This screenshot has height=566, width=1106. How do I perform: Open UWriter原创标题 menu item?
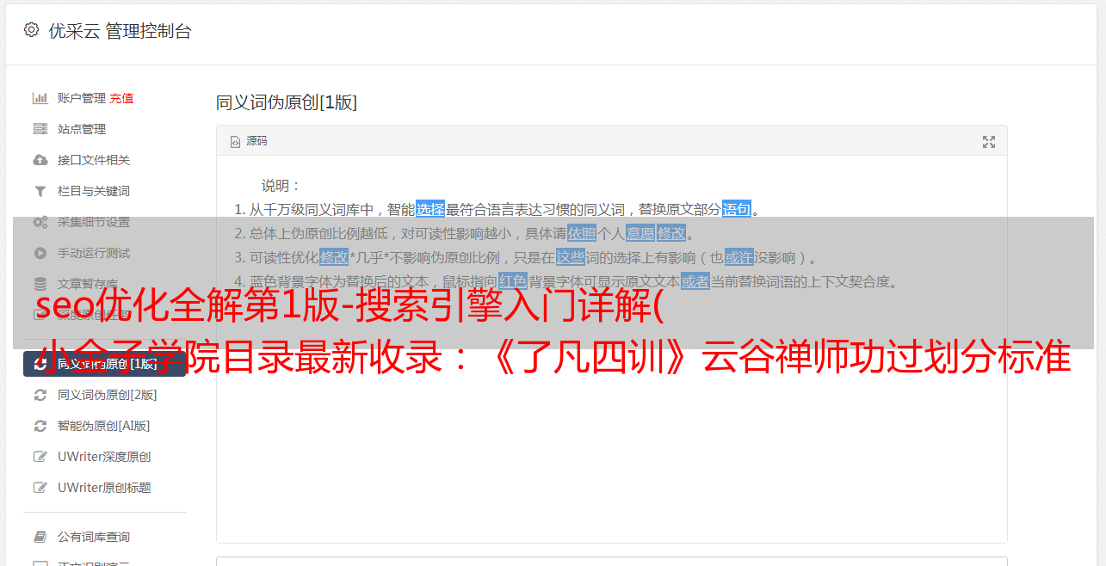click(x=104, y=488)
